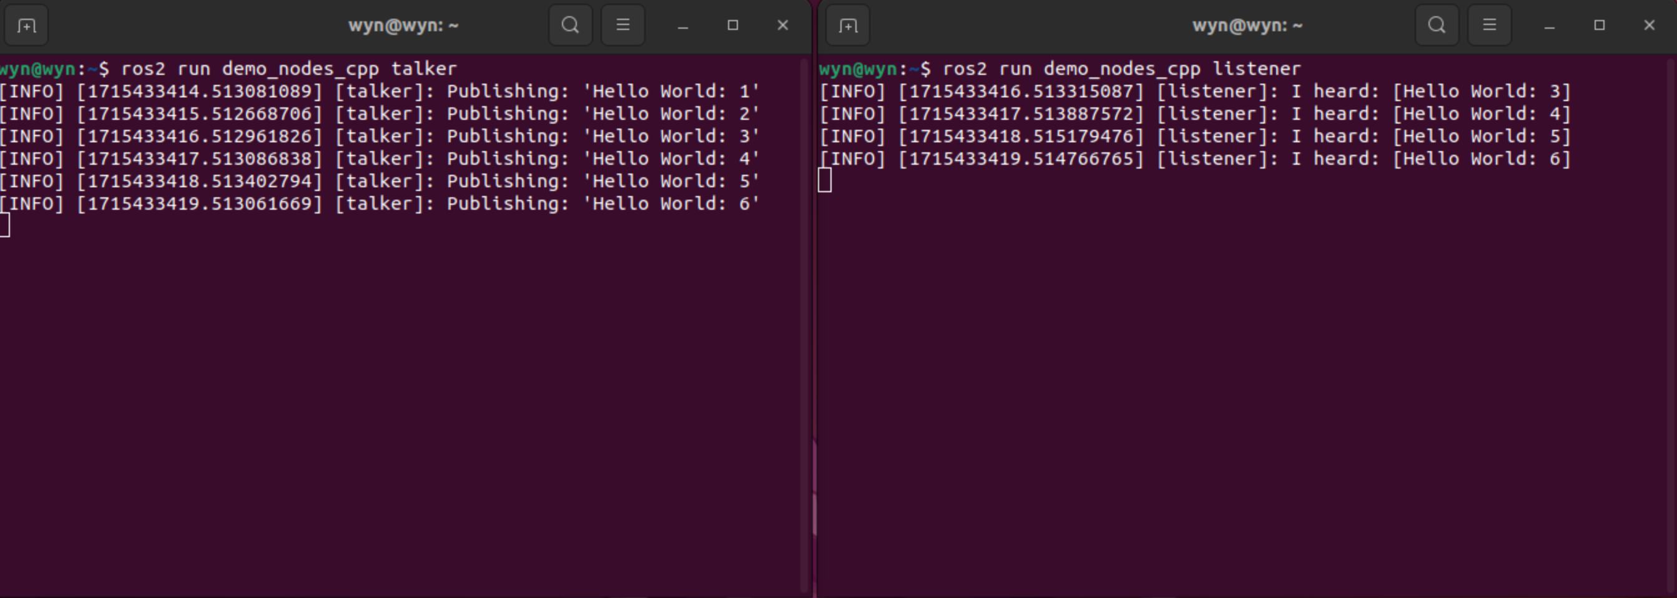Select the line Publishing 'Hello World: 1'

pos(380,91)
